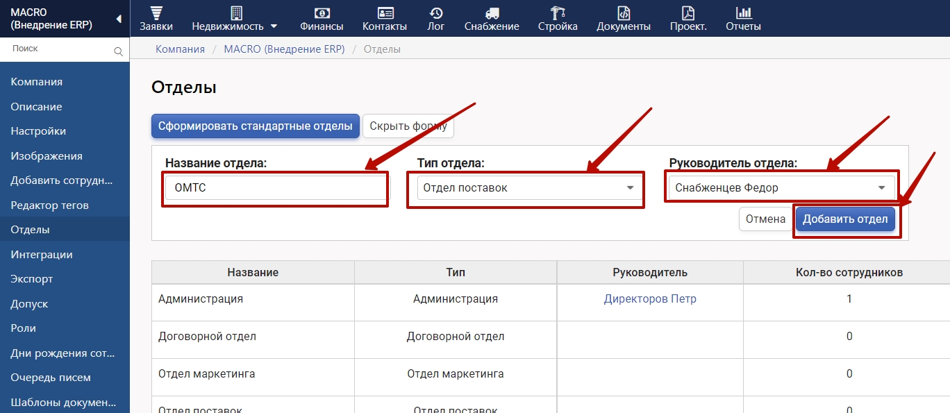Collapse the sidebar with the arrow
Viewport: 950px width, 413px height.
(119, 19)
